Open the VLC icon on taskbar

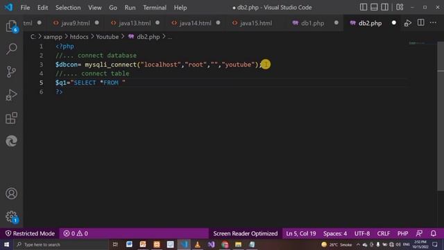pos(197,244)
